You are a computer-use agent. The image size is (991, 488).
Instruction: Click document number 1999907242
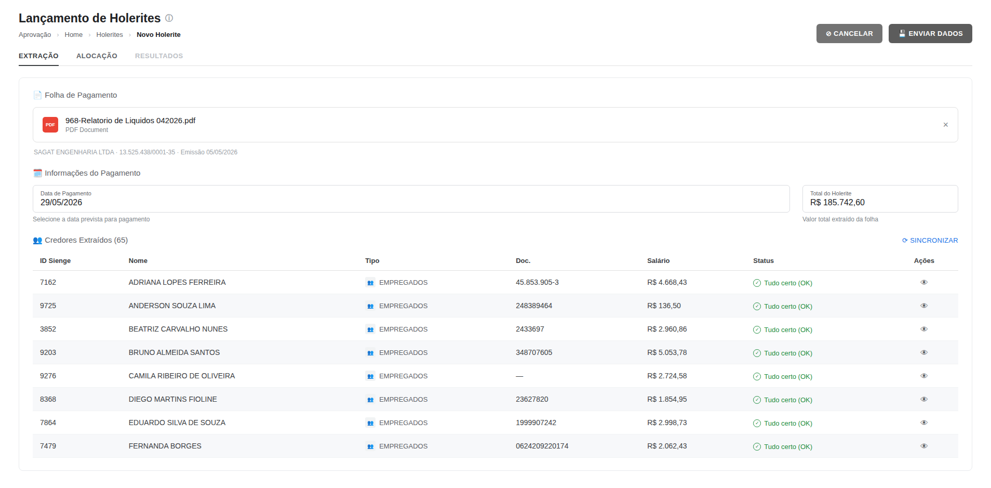[x=536, y=423]
